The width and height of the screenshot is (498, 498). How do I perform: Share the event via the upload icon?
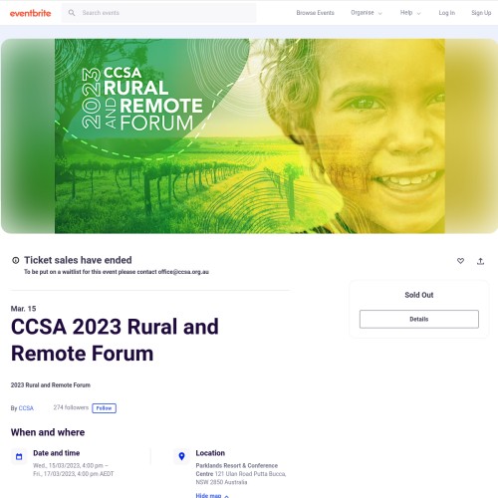pyautogui.click(x=480, y=261)
